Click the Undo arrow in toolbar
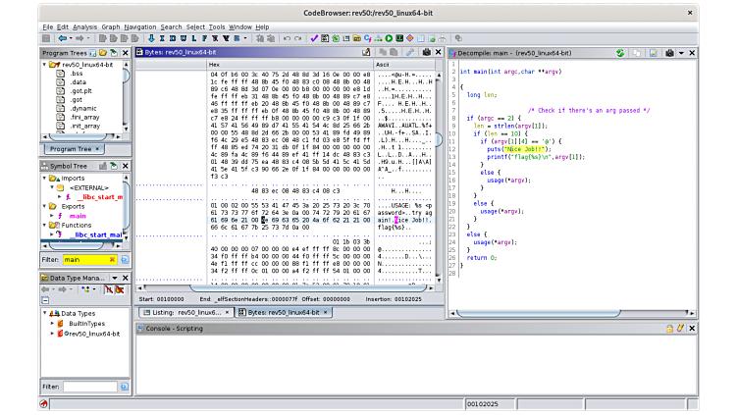Screen dimensions: 738x415 [287, 38]
